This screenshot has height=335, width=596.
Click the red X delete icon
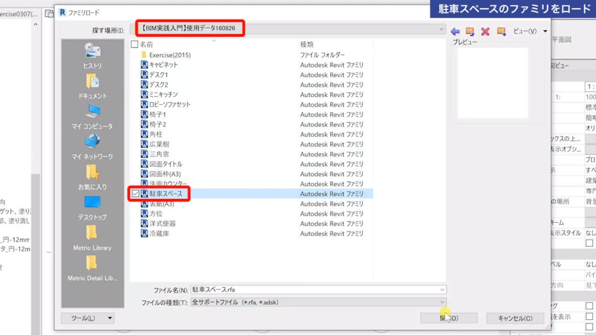pyautogui.click(x=485, y=31)
